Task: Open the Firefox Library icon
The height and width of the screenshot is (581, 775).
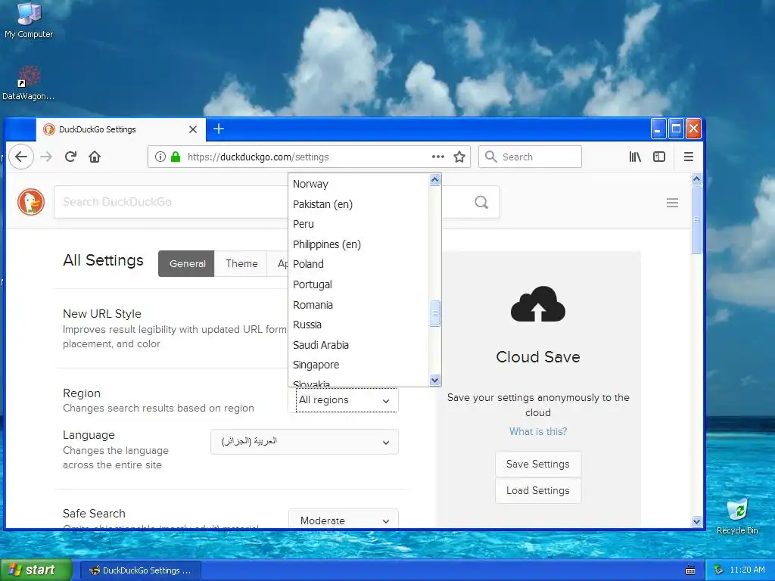Action: pyautogui.click(x=635, y=157)
